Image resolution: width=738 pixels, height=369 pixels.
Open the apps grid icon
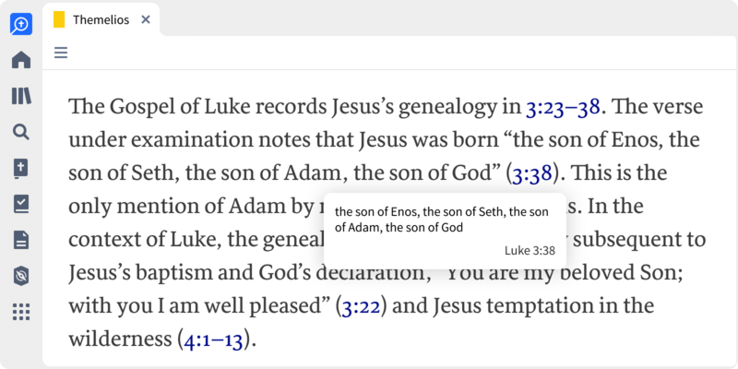[21, 312]
